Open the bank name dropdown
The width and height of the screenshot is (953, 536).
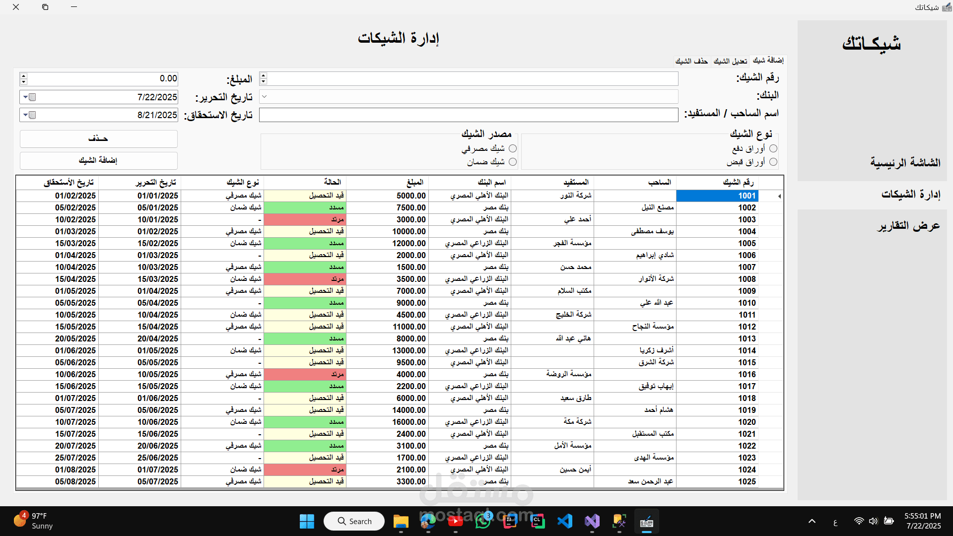point(265,97)
